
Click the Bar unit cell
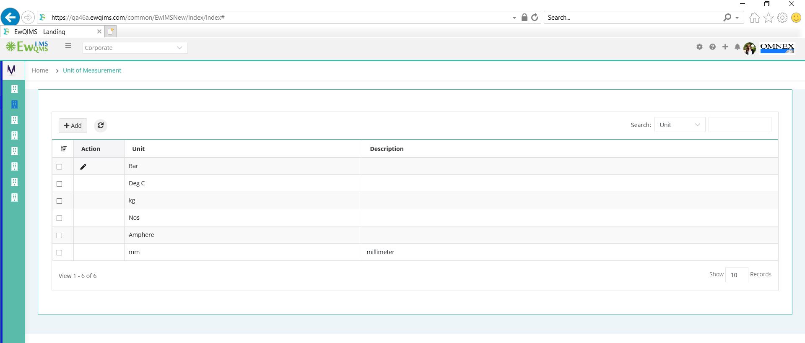tap(243, 166)
